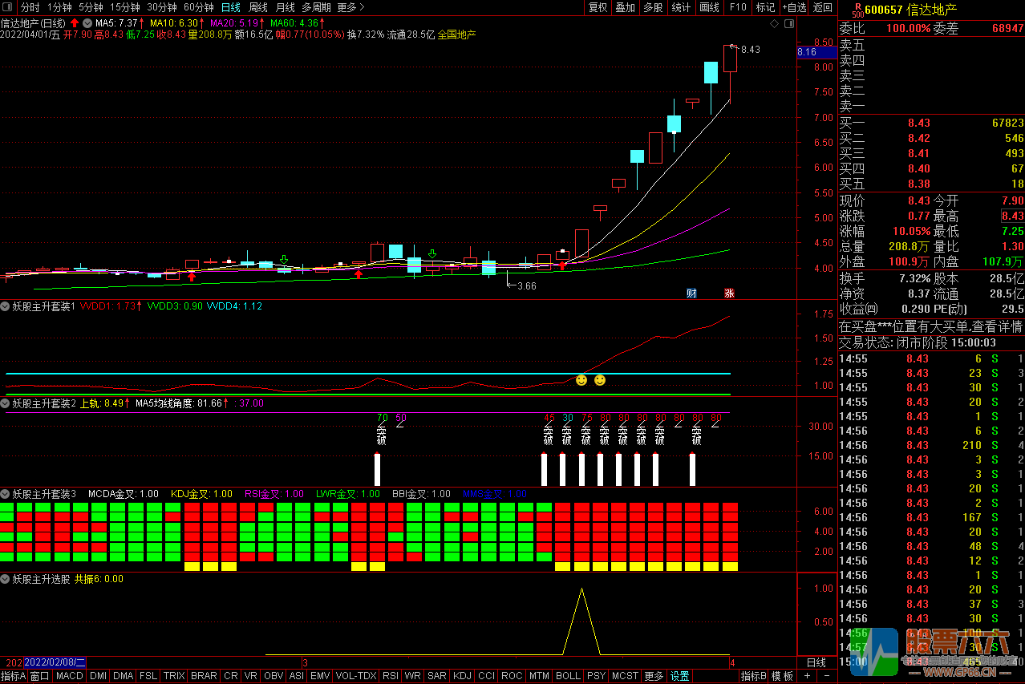This screenshot has height=684, width=1025.
Task: Click the 叠加 overlay button
Action: [626, 7]
